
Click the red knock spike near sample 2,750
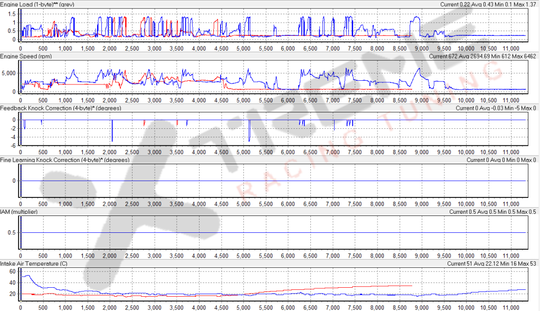click(144, 124)
